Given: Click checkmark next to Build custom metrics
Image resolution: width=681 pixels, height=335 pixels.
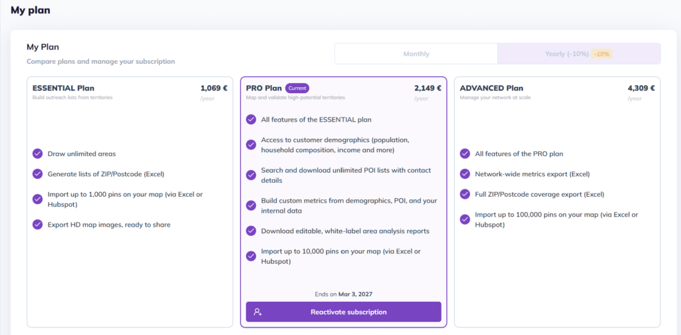Looking at the screenshot, I should click(x=251, y=205).
